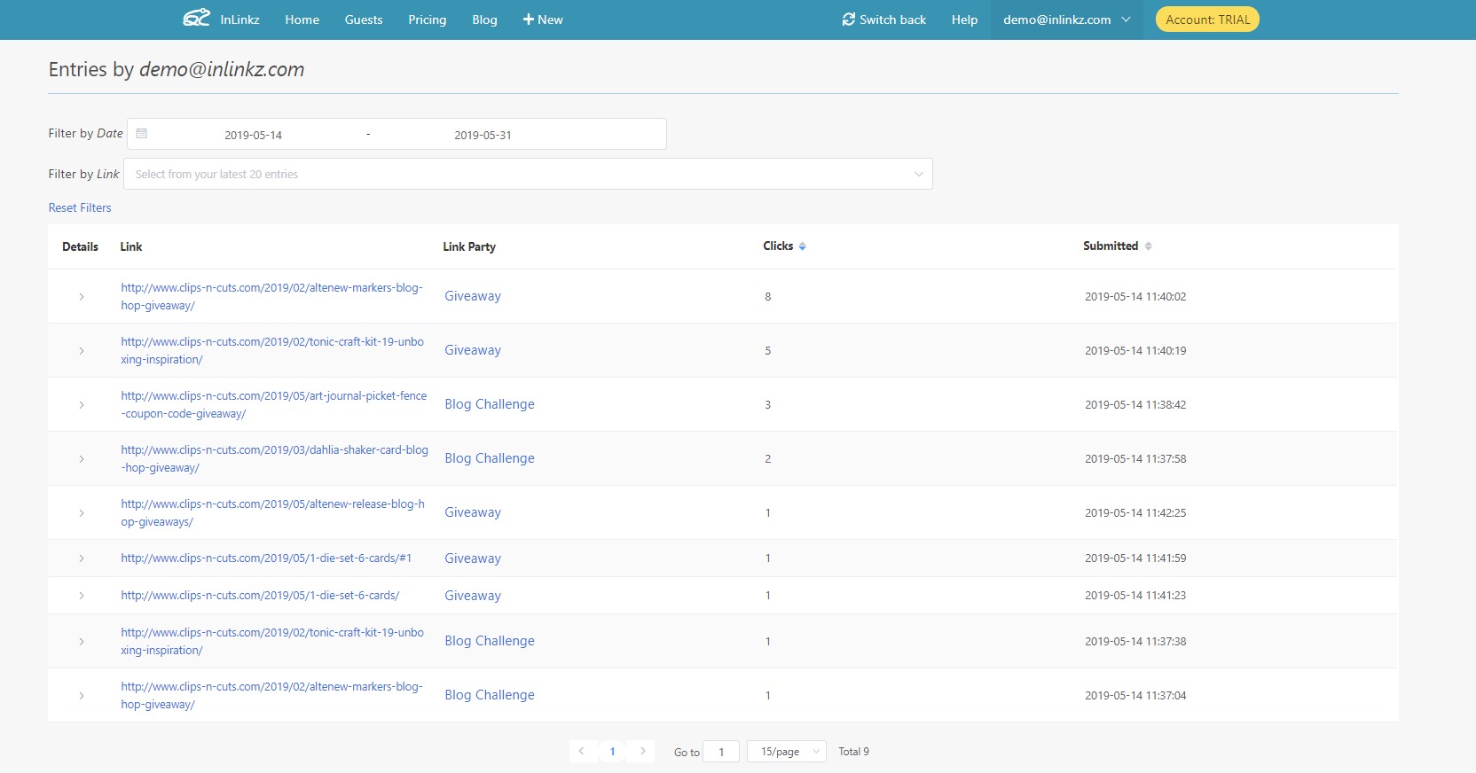Select page 1 in pagination

tap(612, 751)
